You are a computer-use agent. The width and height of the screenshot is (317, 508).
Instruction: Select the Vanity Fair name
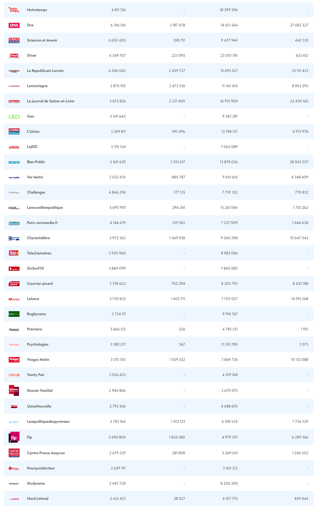click(x=36, y=375)
